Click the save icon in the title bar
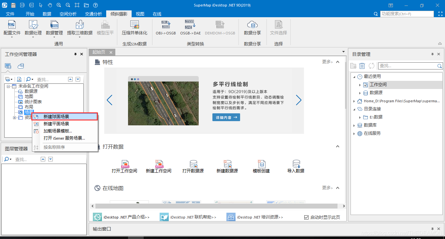The height and width of the screenshot is (239, 445). [13, 5]
